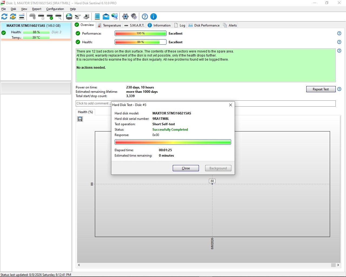Viewport: 346px width, 277px height.
Task: Switch to the S.M.A.R.T. tab
Action: pos(134,25)
